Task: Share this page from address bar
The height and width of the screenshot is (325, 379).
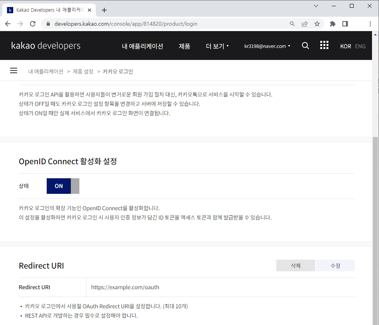Action: pyautogui.click(x=305, y=24)
